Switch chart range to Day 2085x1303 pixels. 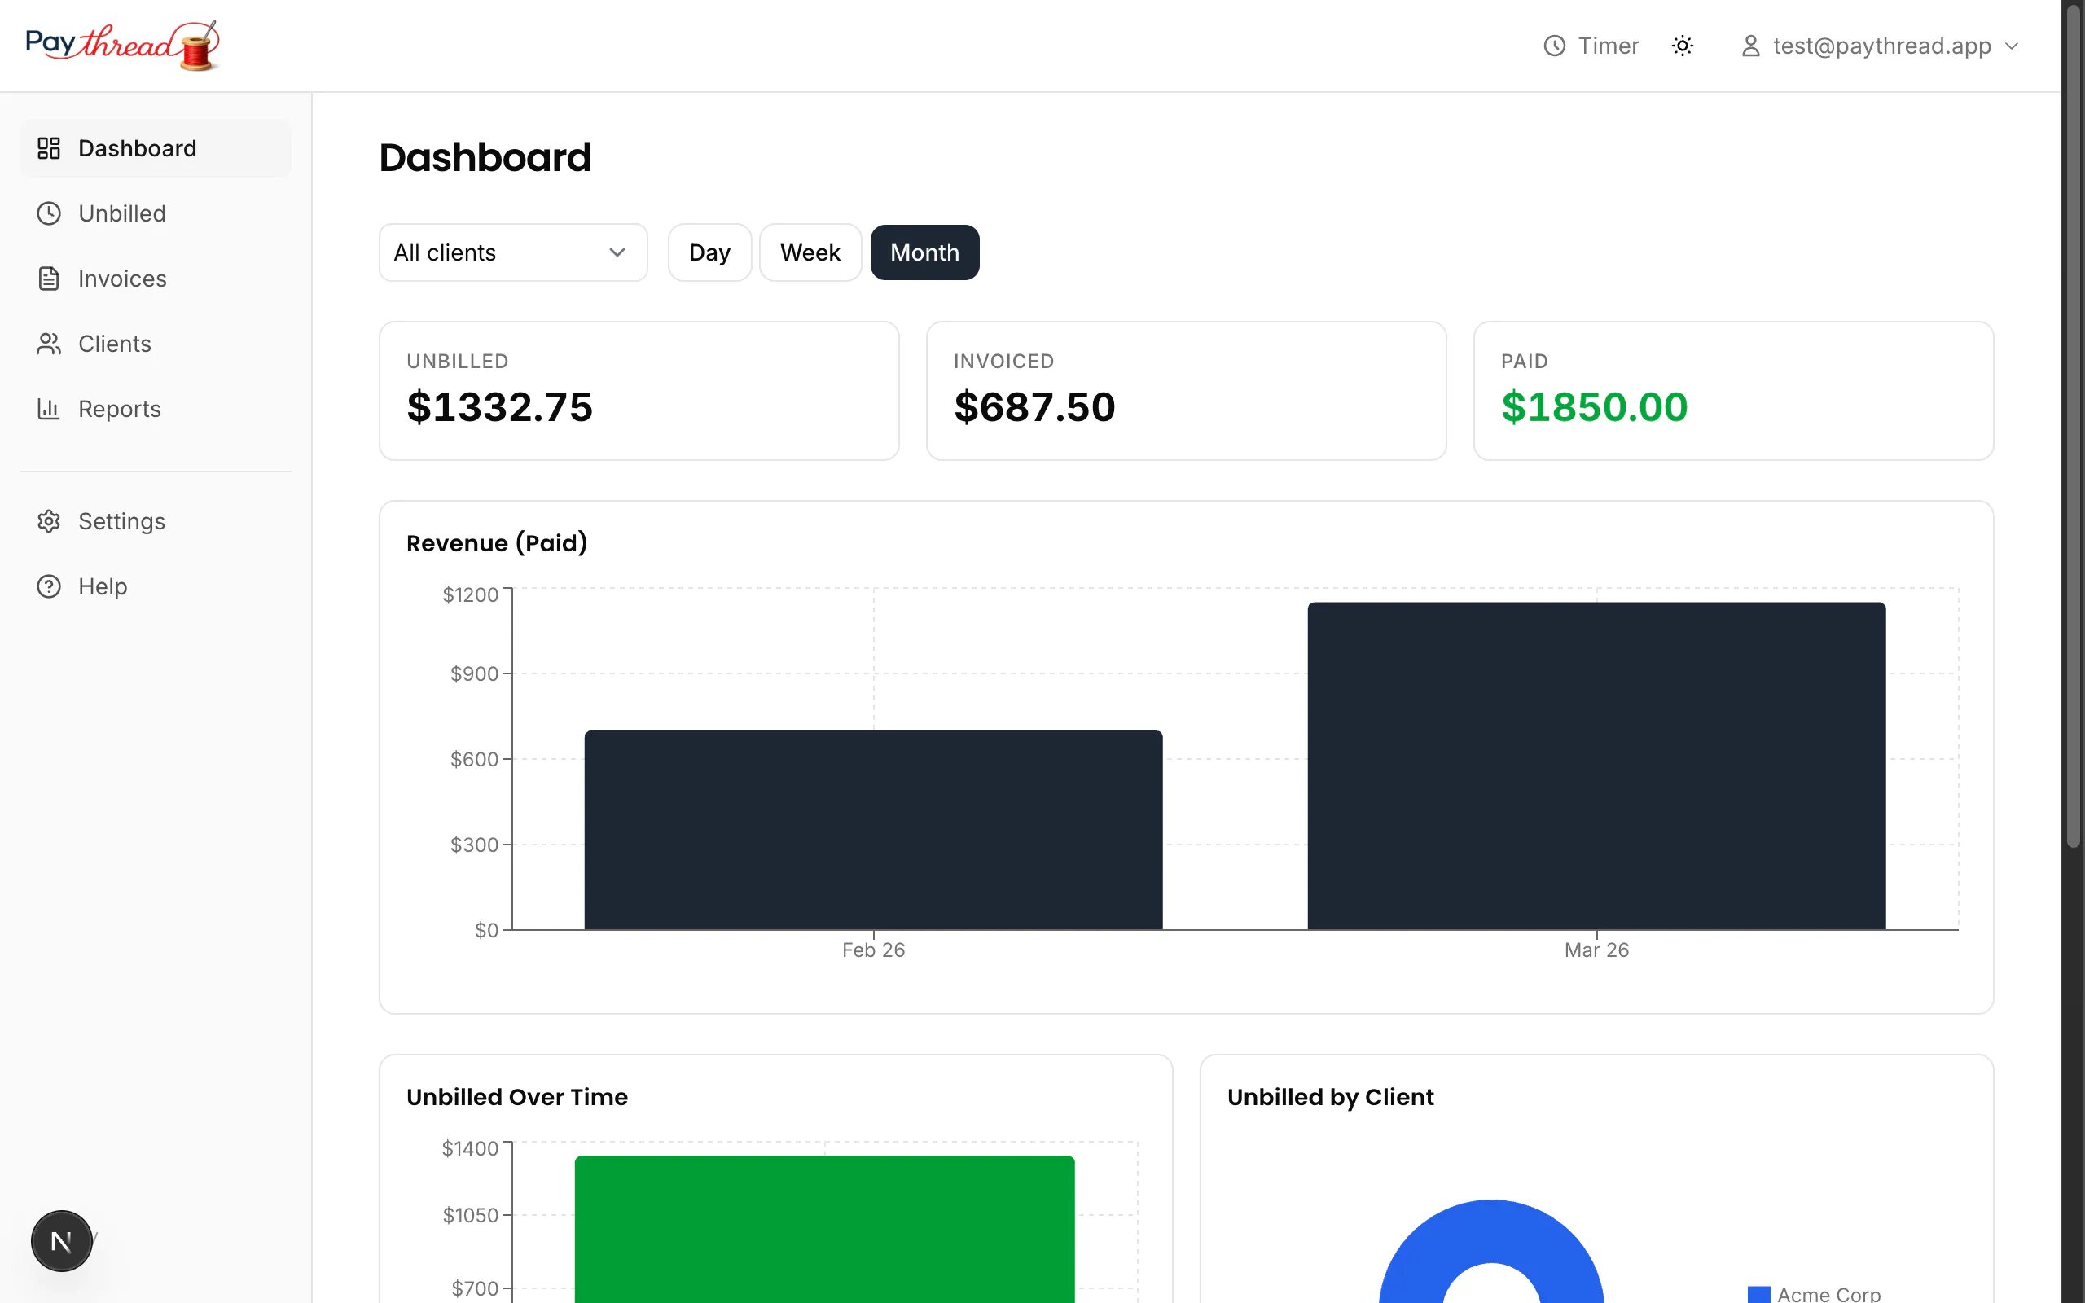[x=710, y=252]
